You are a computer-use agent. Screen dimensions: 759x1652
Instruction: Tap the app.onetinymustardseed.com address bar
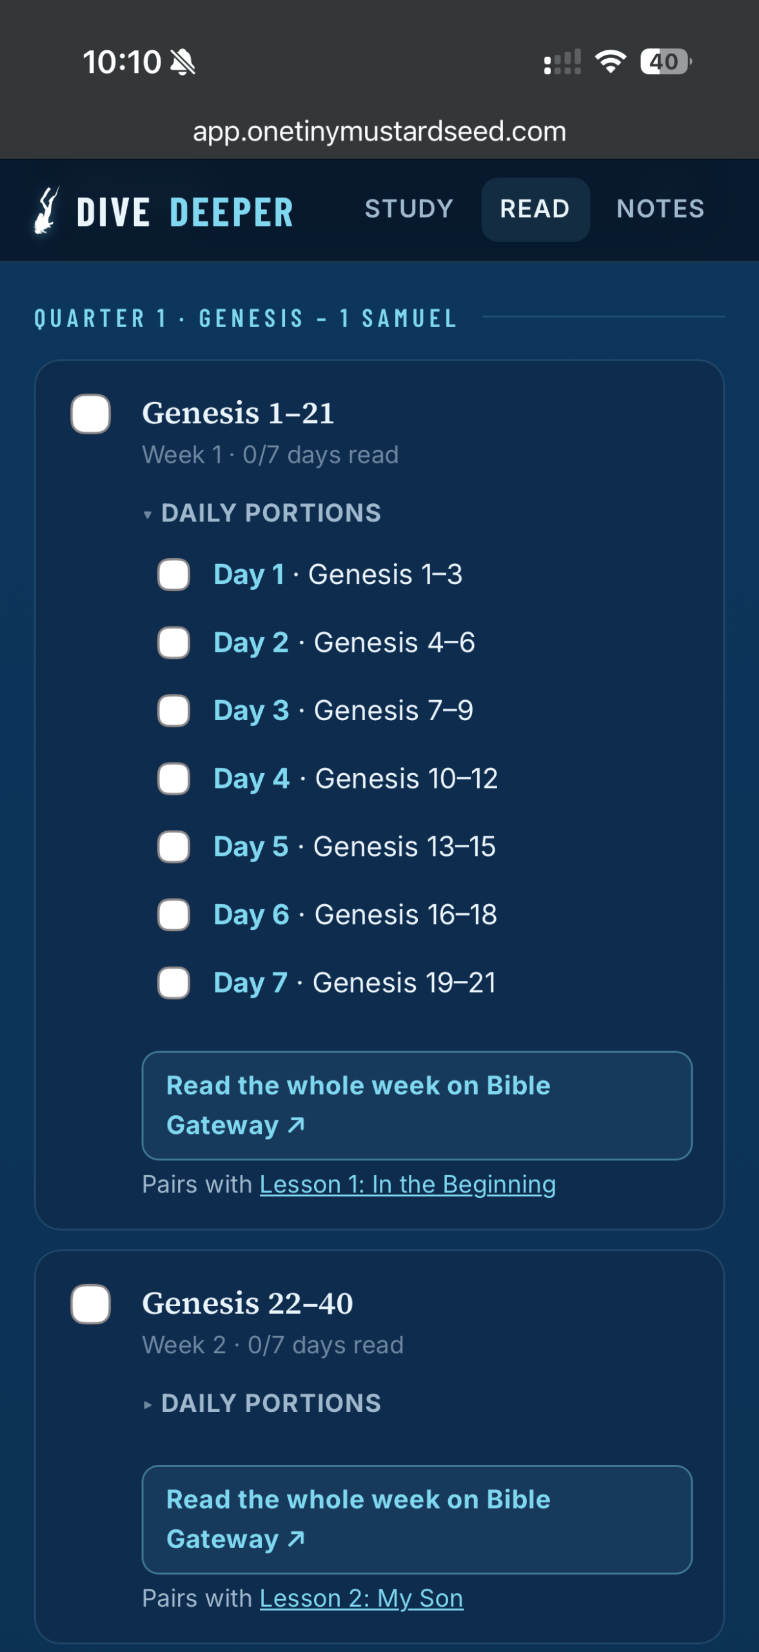[379, 131]
